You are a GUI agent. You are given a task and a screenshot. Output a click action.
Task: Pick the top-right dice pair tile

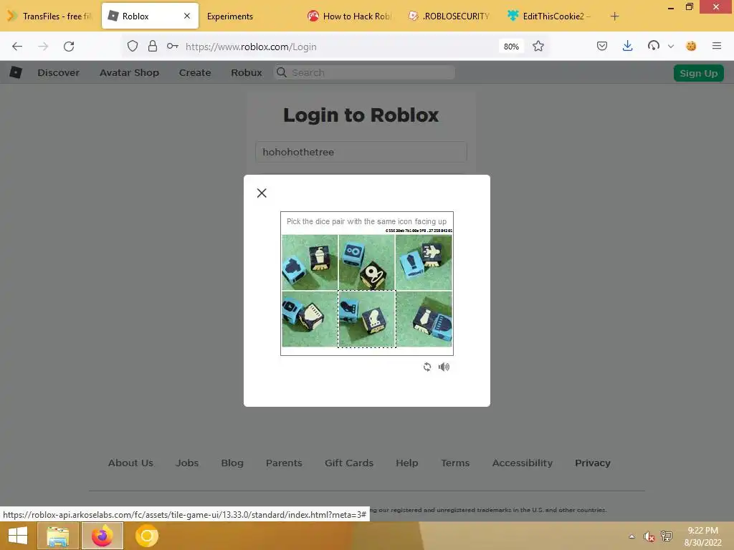424,262
